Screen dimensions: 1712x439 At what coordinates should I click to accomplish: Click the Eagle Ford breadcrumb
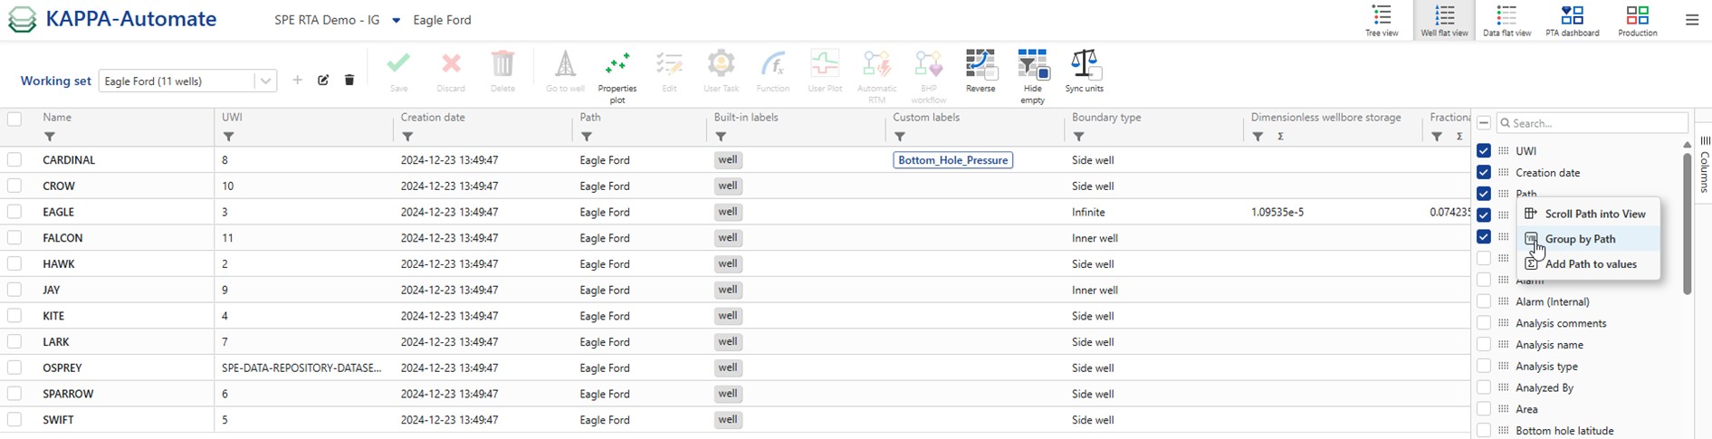point(442,20)
